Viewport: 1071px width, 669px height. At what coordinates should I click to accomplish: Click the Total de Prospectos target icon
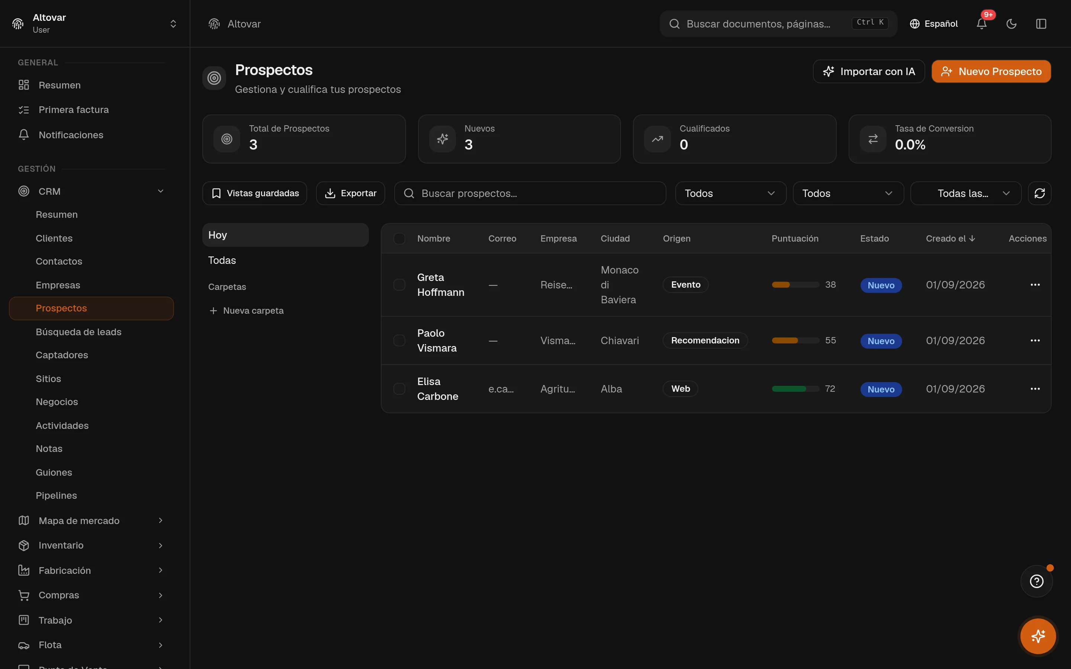click(x=226, y=139)
